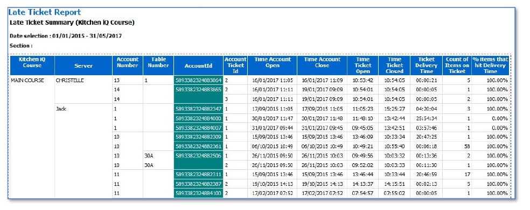Click the Date selection 01/01/2015 - 31/05/2017 line

[x=66, y=36]
